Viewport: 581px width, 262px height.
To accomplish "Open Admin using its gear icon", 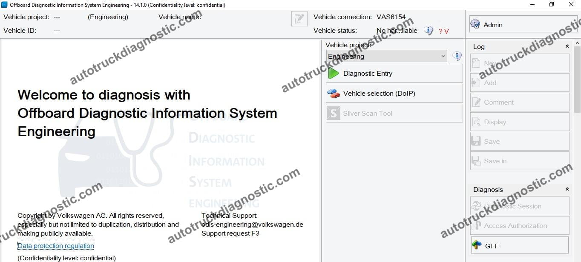I will tap(475, 24).
